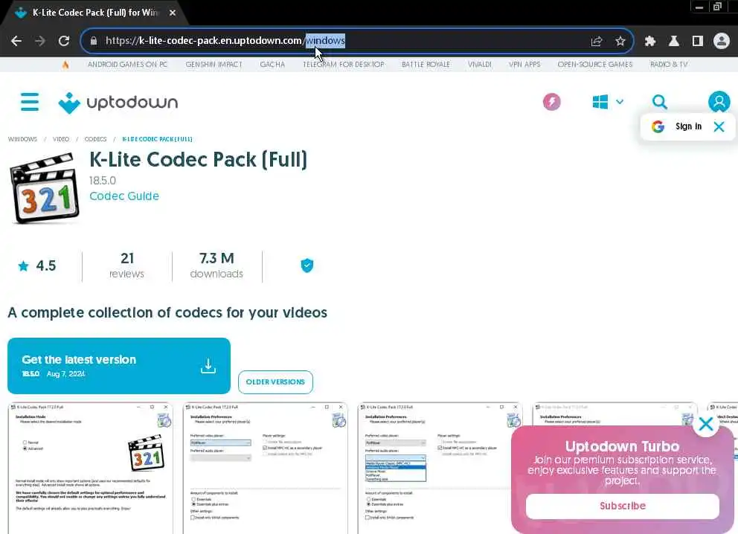Open the VIDEO breadcrumb link
This screenshot has height=534, width=738.
[61, 139]
